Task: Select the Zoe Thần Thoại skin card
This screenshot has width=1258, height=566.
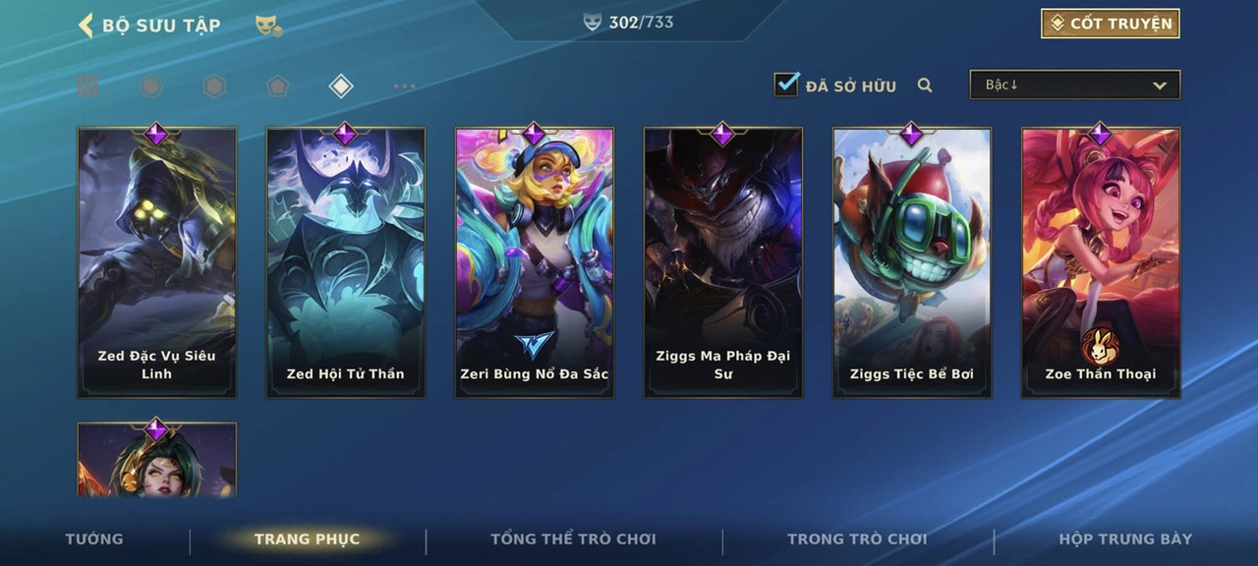Action: pos(1101,261)
